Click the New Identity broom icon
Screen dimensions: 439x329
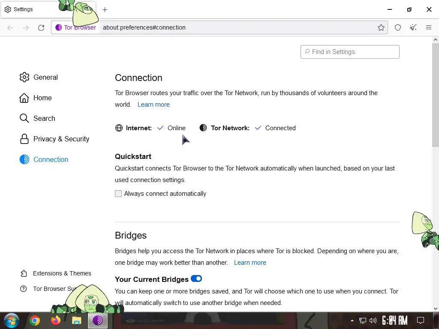point(413,27)
